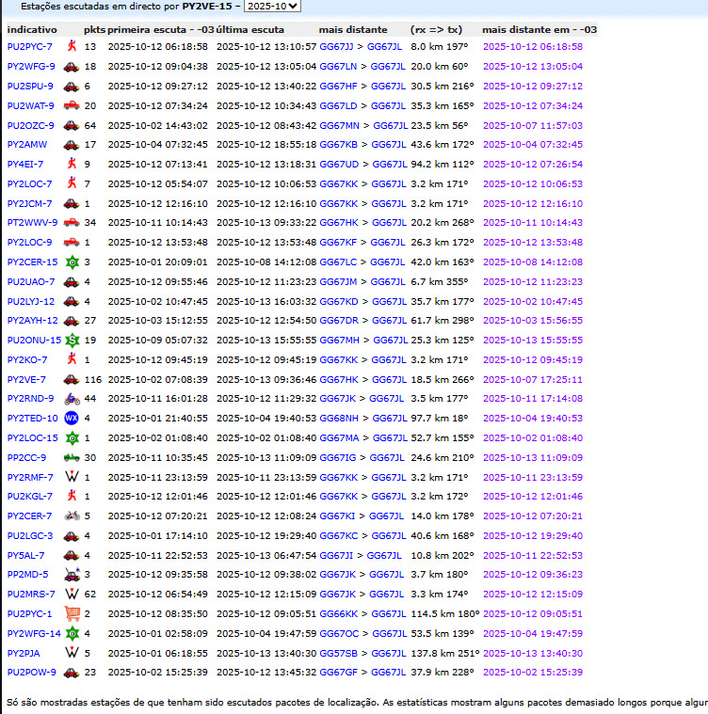
Task: Click the W icon beside PU2MRS-7
Action: (72, 594)
